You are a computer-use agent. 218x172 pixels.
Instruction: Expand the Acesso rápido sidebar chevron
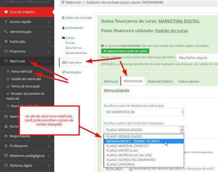pos(49,22)
